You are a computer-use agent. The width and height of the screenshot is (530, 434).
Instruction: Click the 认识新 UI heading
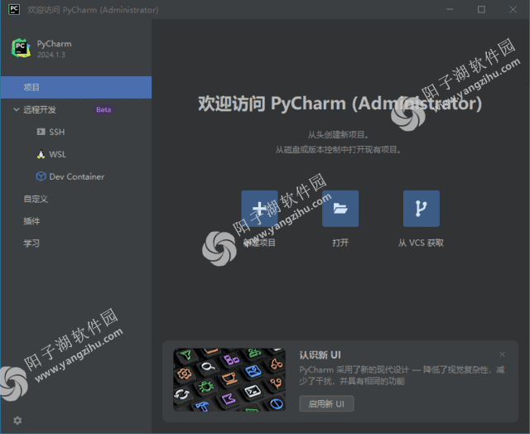tap(320, 355)
